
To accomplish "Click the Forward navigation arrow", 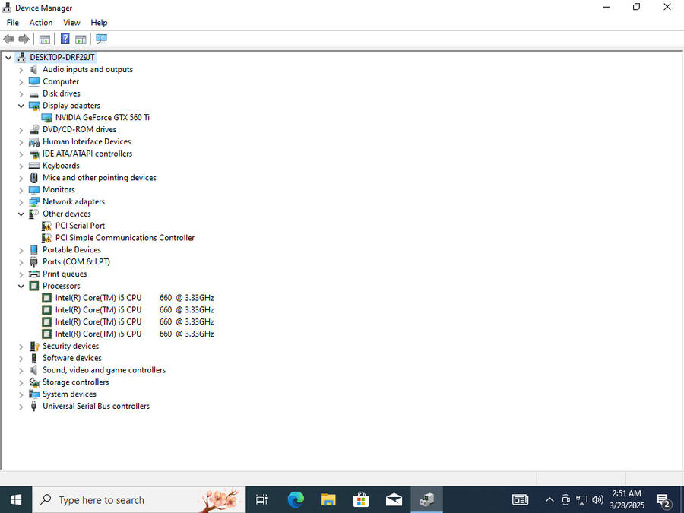I will click(22, 39).
